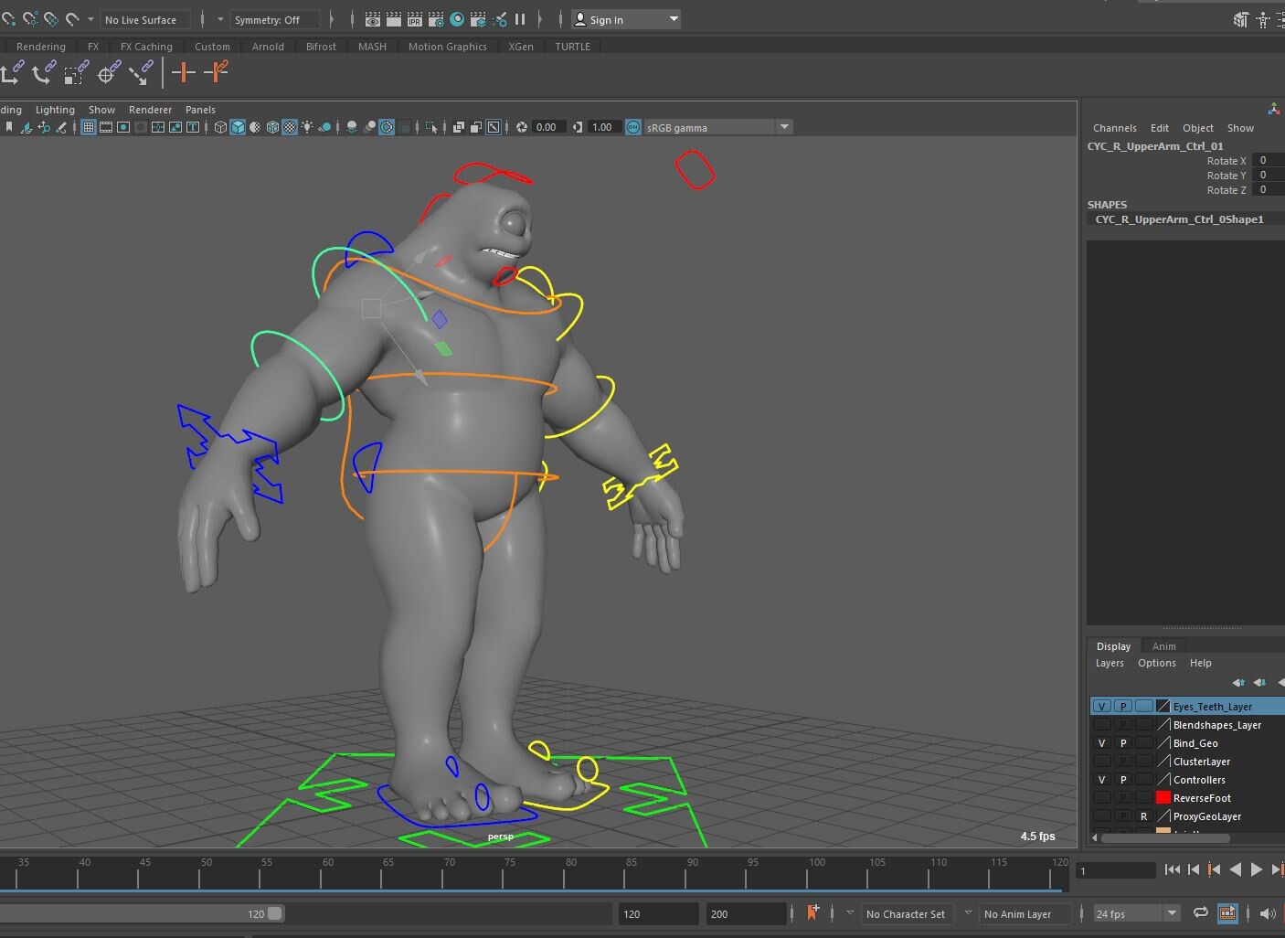Open the Render Settings icon
1285x938 pixels.
click(x=435, y=18)
